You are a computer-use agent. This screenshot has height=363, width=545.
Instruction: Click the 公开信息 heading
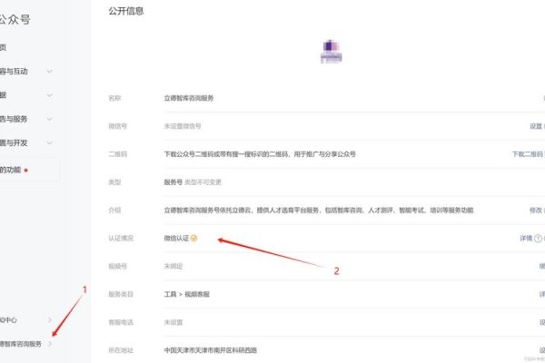pyautogui.click(x=126, y=11)
